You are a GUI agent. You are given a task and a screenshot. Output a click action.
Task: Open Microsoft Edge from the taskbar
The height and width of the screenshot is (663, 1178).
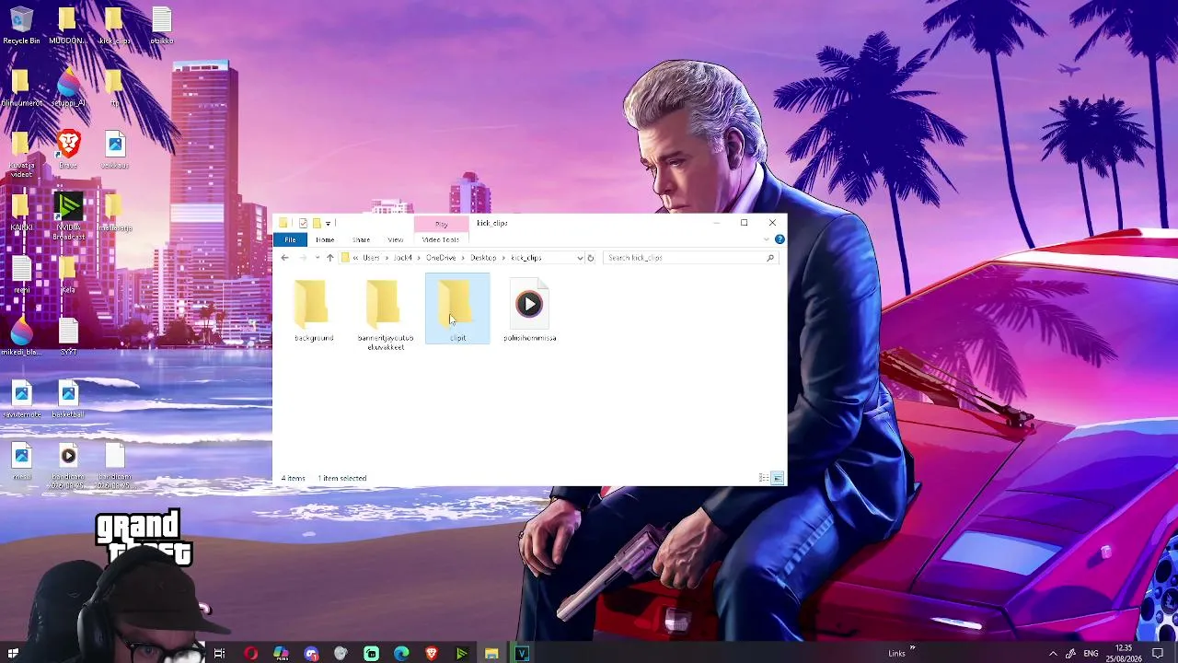(401, 654)
